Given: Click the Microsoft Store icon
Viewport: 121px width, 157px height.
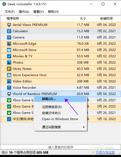Looking at the screenshot, I should click(x=9, y=50).
